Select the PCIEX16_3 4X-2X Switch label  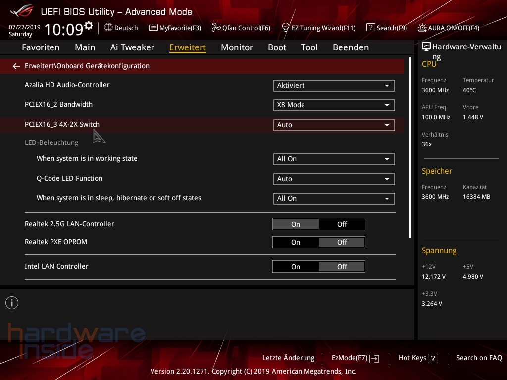tap(62, 124)
